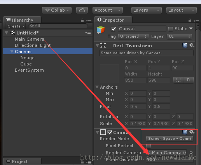Click Anchors Min X value field
This screenshot has width=201, height=165.
click(x=138, y=93)
